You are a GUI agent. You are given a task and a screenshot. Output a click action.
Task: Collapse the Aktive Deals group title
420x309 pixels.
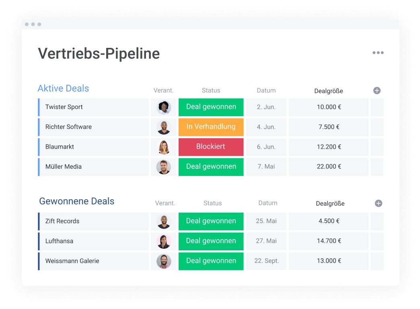(63, 88)
